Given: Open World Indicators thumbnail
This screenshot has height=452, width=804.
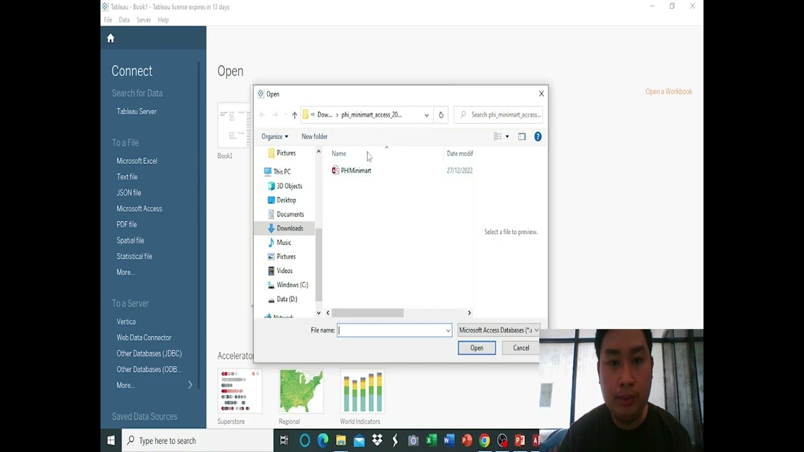Looking at the screenshot, I should pos(362,391).
